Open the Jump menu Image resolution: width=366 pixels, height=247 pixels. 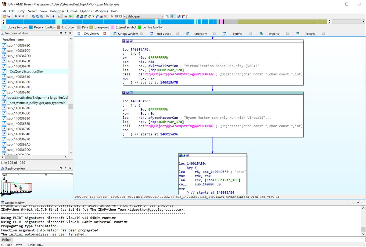(21, 11)
